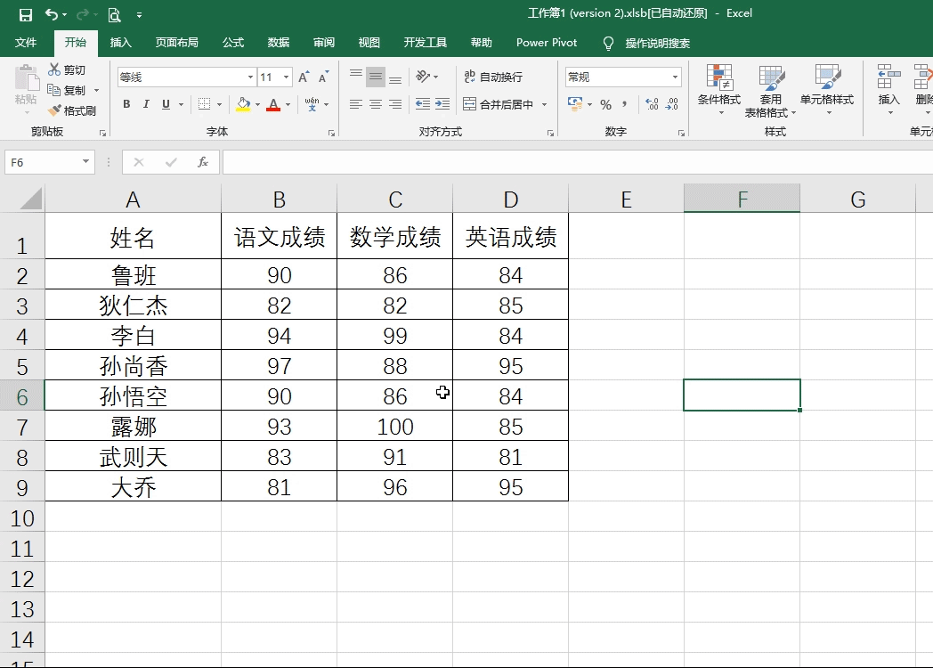Switch to the 公式 tab
This screenshot has height=668, width=933.
(233, 42)
